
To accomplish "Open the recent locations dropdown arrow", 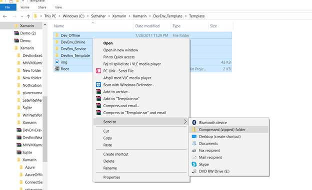I will click(22, 16).
